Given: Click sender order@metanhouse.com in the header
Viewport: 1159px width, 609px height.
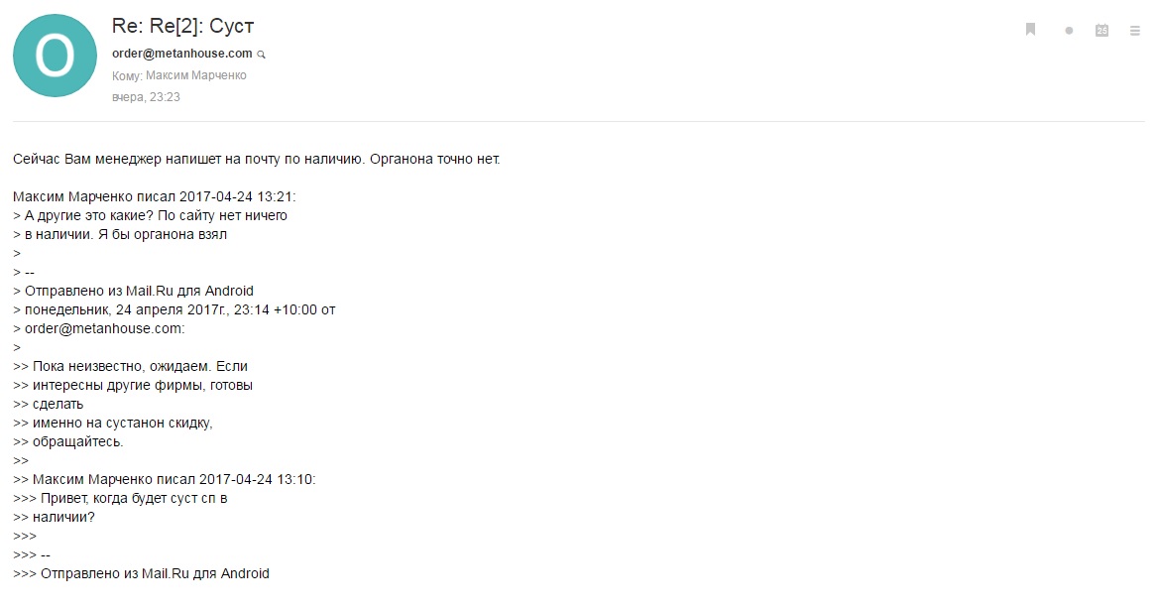Looking at the screenshot, I should click(x=181, y=54).
